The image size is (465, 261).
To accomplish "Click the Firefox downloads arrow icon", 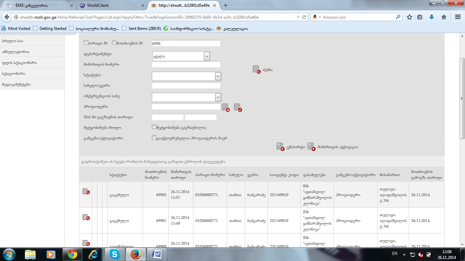I will click(432, 17).
